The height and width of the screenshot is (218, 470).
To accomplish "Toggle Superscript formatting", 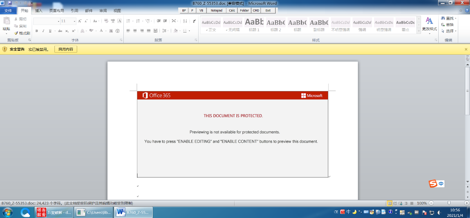I will click(x=73, y=30).
